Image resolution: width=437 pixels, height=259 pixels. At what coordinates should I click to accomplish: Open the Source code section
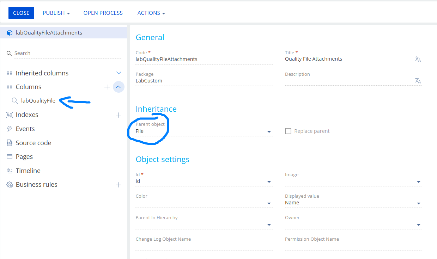[x=34, y=143]
